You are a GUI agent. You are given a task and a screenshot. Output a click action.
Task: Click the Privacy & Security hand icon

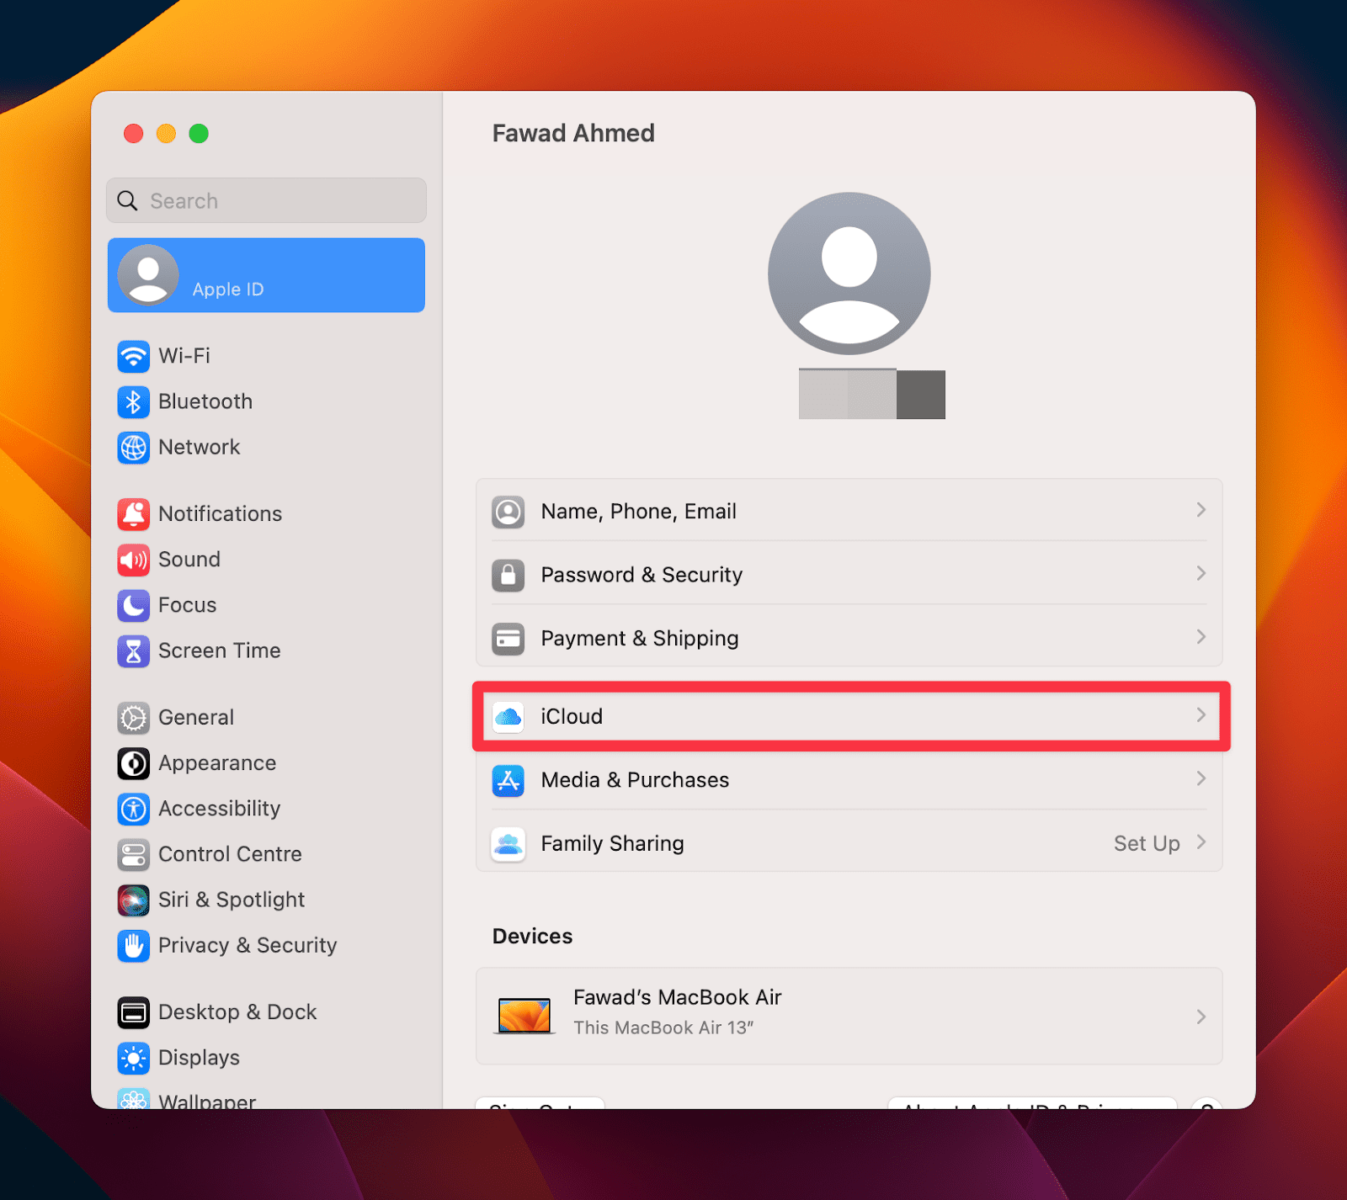(x=133, y=945)
